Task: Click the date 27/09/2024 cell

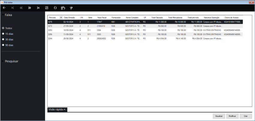Action: click(x=68, y=26)
